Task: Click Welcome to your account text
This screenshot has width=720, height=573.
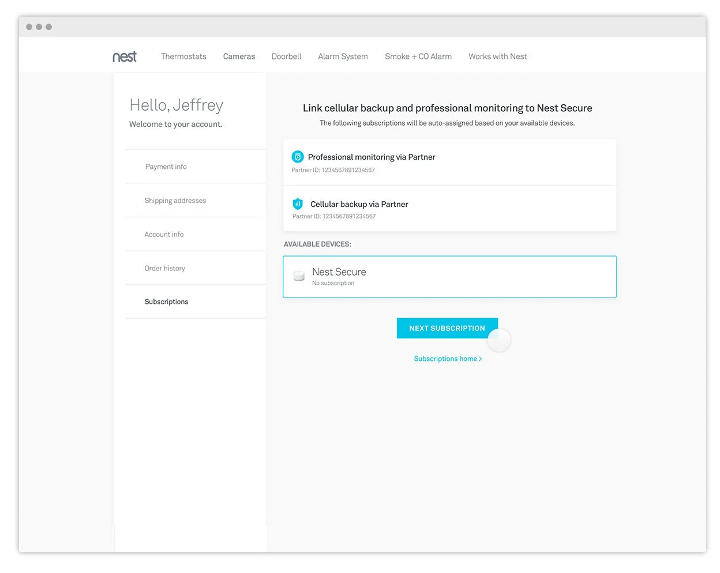Action: pos(176,124)
